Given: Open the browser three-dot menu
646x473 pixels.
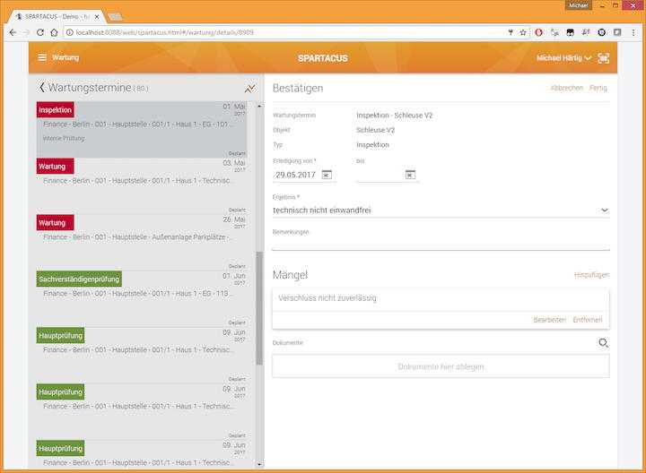Looking at the screenshot, I should point(633,32).
